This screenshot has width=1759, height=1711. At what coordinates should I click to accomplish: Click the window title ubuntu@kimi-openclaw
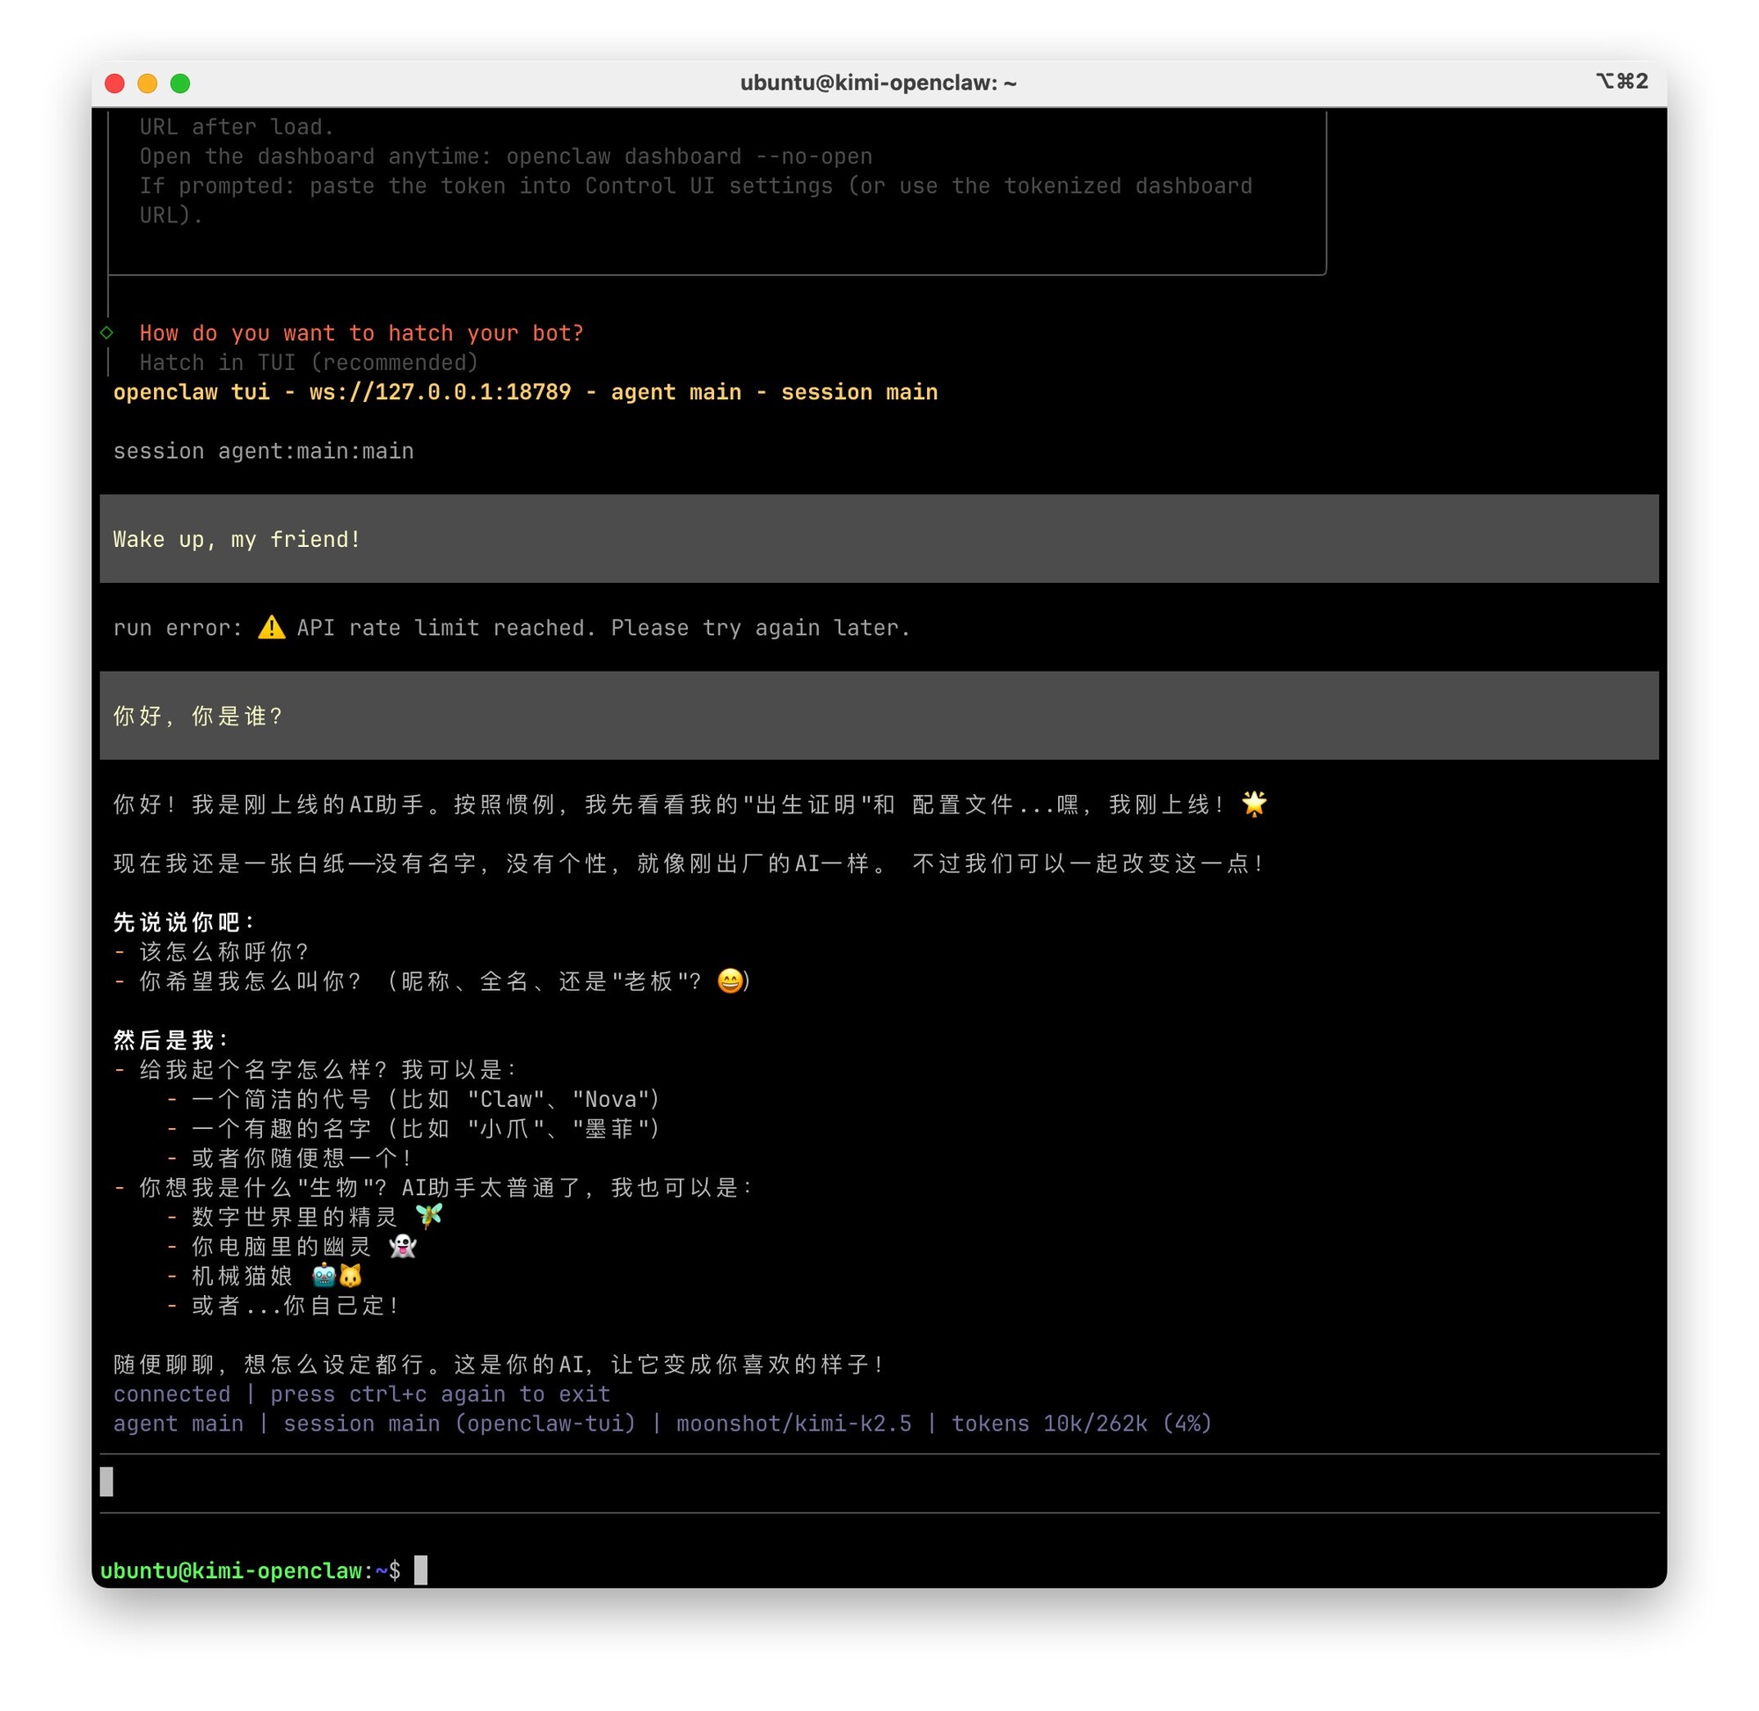coord(877,83)
